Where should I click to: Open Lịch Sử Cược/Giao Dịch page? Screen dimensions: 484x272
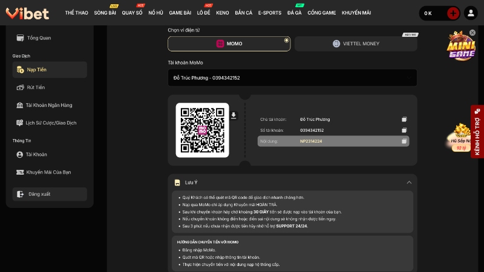[x=50, y=123]
